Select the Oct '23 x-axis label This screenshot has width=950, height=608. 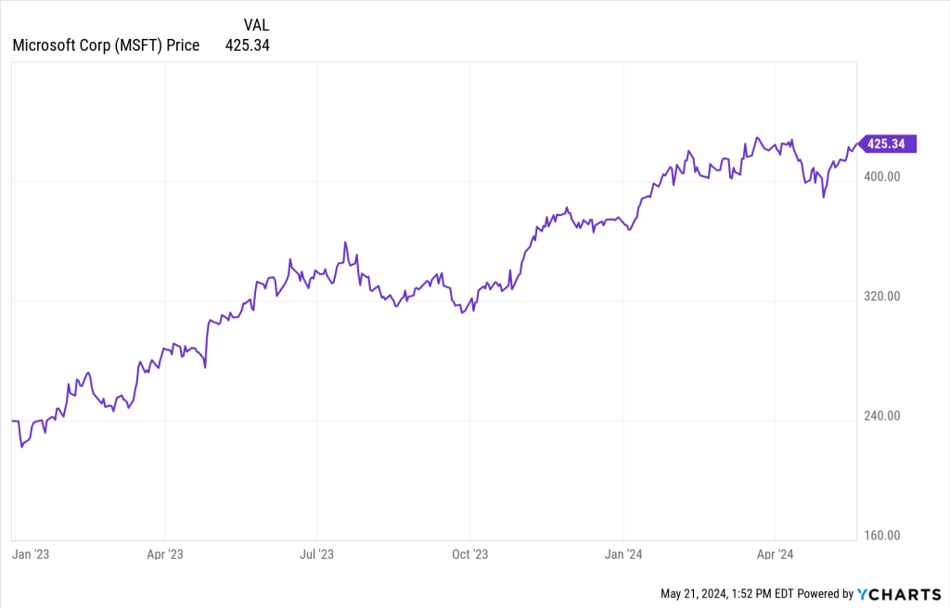[469, 554]
